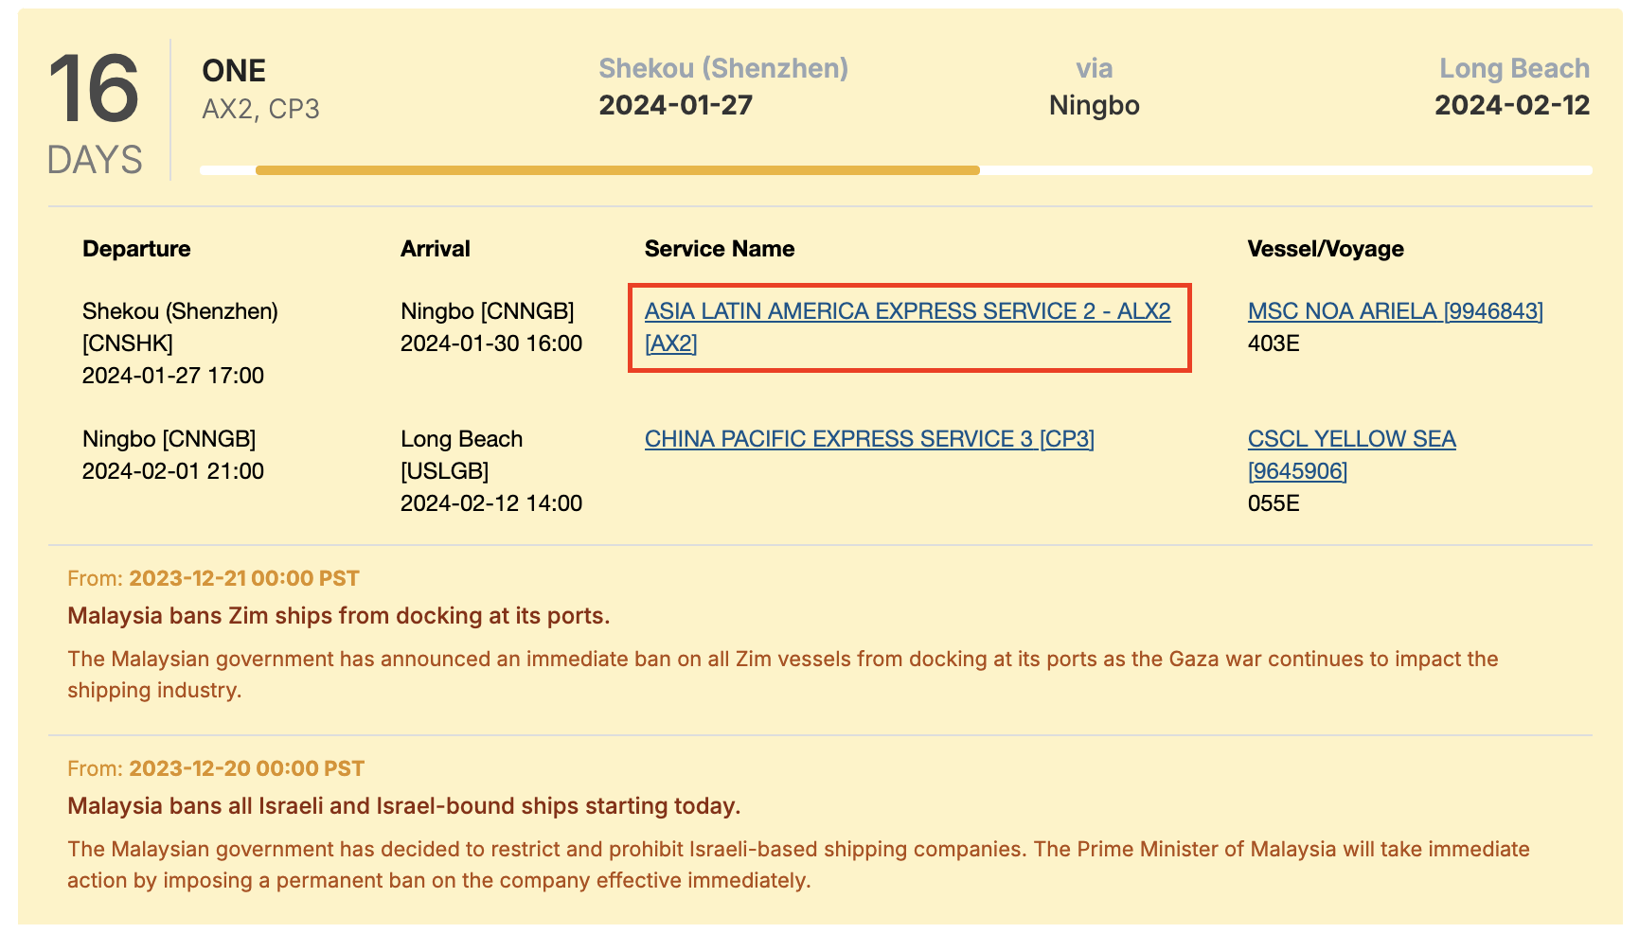This screenshot has height=933, width=1639.
Task: Click the Service Name column header
Action: pos(720,249)
